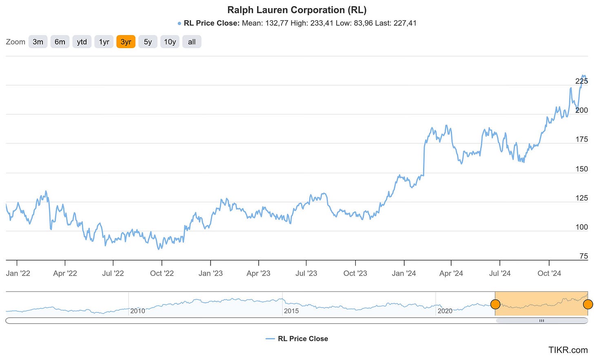
Task: Set zoom range to 3m
Action: [x=38, y=42]
